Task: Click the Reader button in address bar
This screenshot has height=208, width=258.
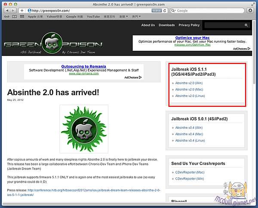Action: pos(157,10)
